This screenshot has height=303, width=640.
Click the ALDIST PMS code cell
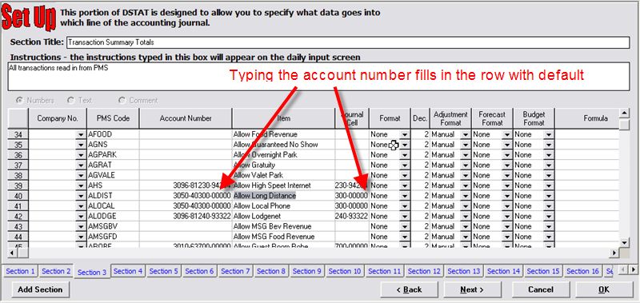113,196
